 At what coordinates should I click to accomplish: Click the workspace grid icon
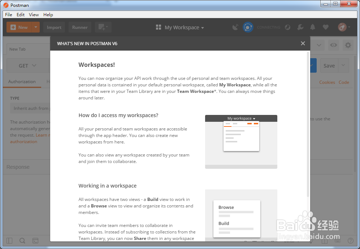click(159, 27)
